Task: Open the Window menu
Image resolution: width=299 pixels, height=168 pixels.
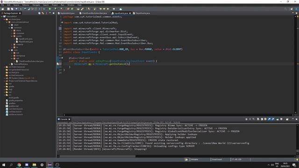Action: 71,5
